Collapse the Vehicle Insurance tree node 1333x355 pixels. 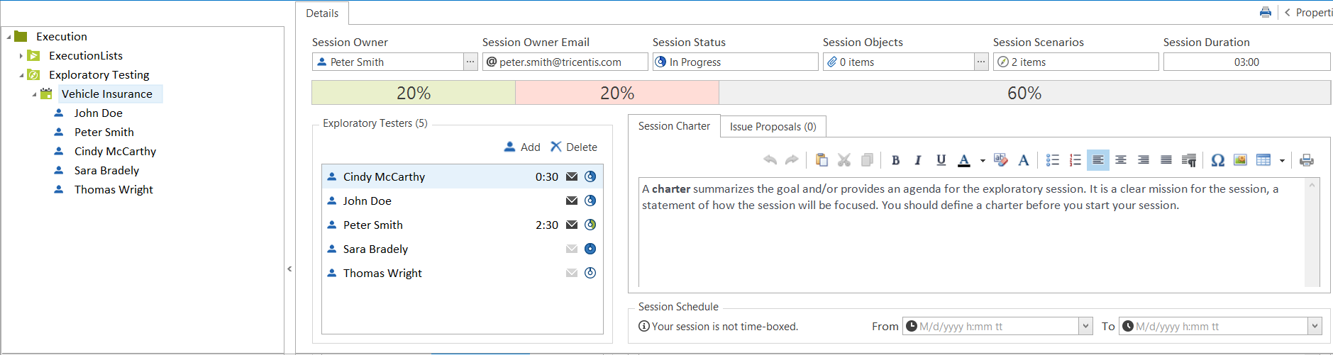34,94
